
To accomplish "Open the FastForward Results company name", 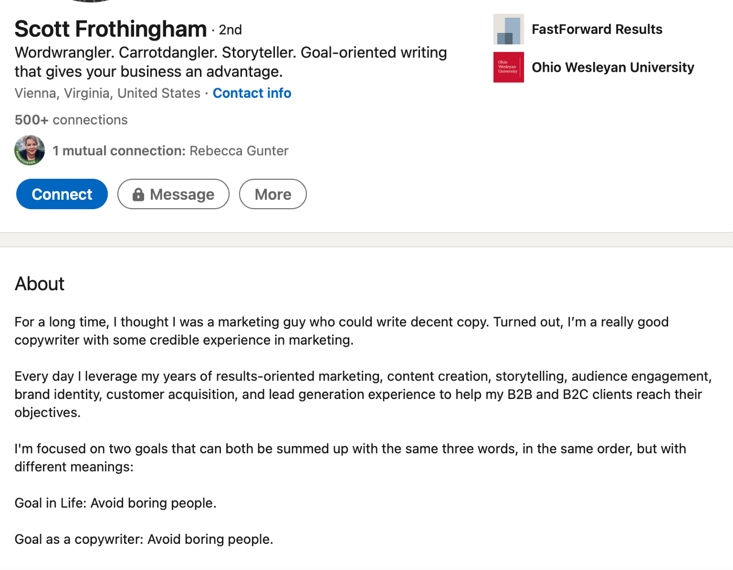I will pyautogui.click(x=597, y=29).
